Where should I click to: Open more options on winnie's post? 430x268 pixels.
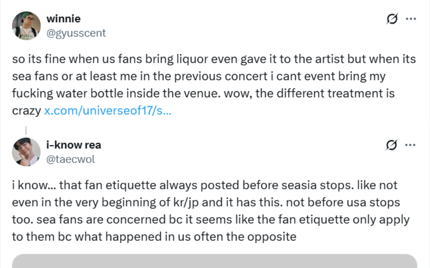click(411, 19)
